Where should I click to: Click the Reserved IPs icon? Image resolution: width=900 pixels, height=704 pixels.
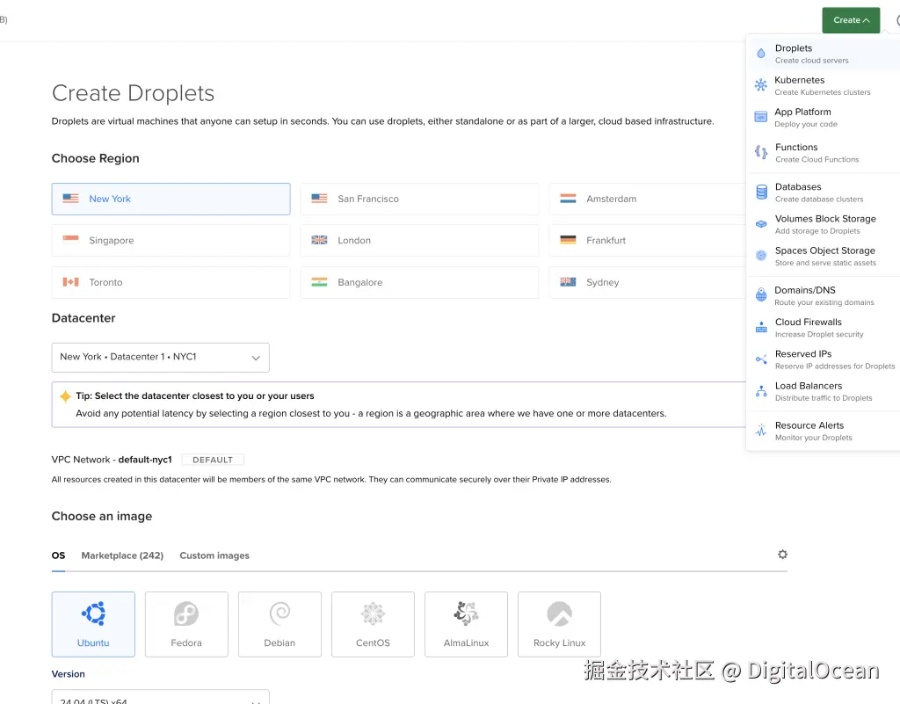[x=761, y=359]
